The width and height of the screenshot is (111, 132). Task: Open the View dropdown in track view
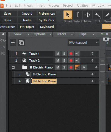pyautogui.click(x=20, y=34)
